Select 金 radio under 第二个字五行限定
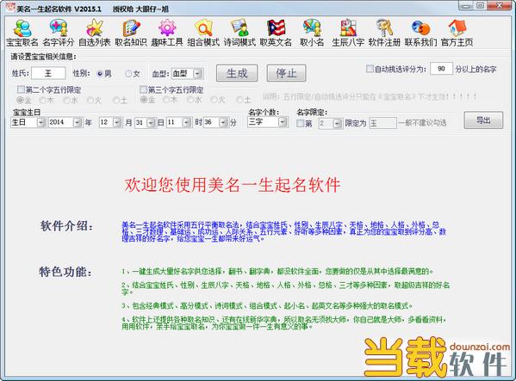This screenshot has width=516, height=381. point(21,100)
